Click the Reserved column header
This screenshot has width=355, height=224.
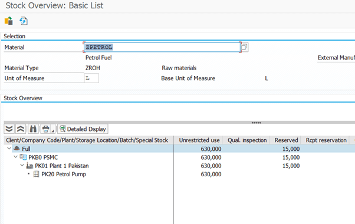point(286,140)
